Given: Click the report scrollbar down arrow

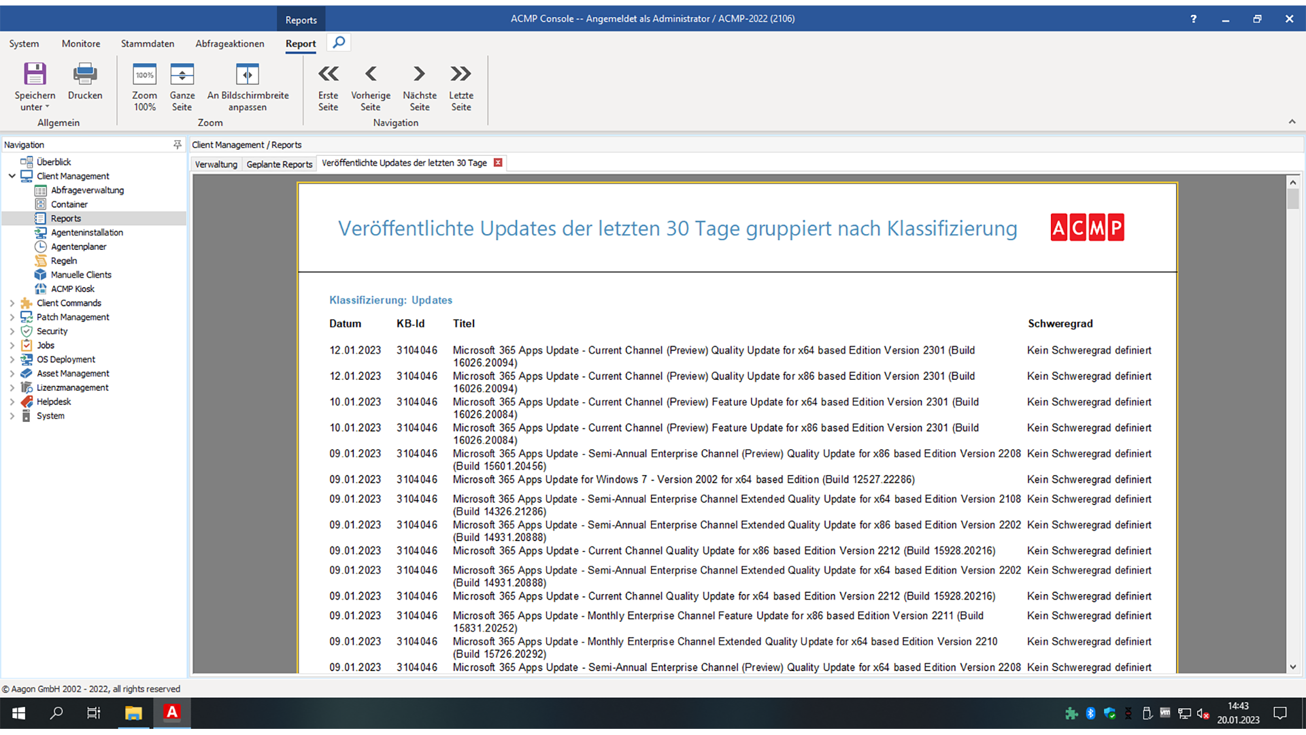Looking at the screenshot, I should 1293,667.
